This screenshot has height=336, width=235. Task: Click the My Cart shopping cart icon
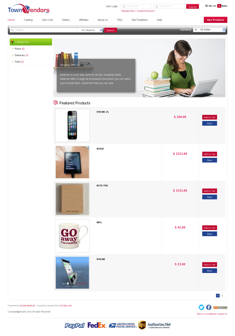[206, 6]
